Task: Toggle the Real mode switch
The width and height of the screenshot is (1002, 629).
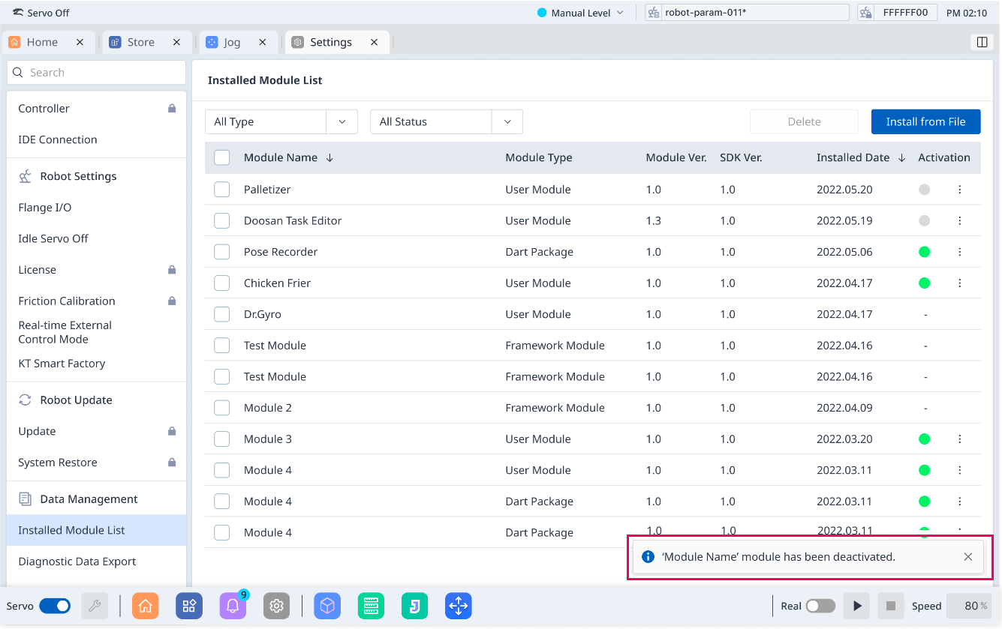Action: tap(820, 606)
